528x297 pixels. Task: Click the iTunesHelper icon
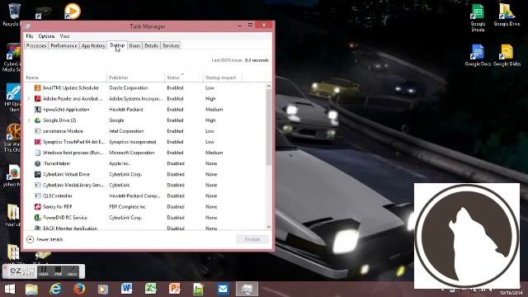[x=38, y=163]
